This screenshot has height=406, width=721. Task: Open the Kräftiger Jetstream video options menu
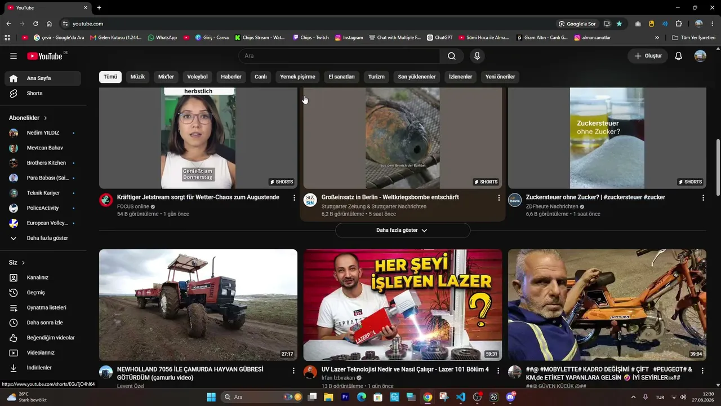click(x=294, y=198)
